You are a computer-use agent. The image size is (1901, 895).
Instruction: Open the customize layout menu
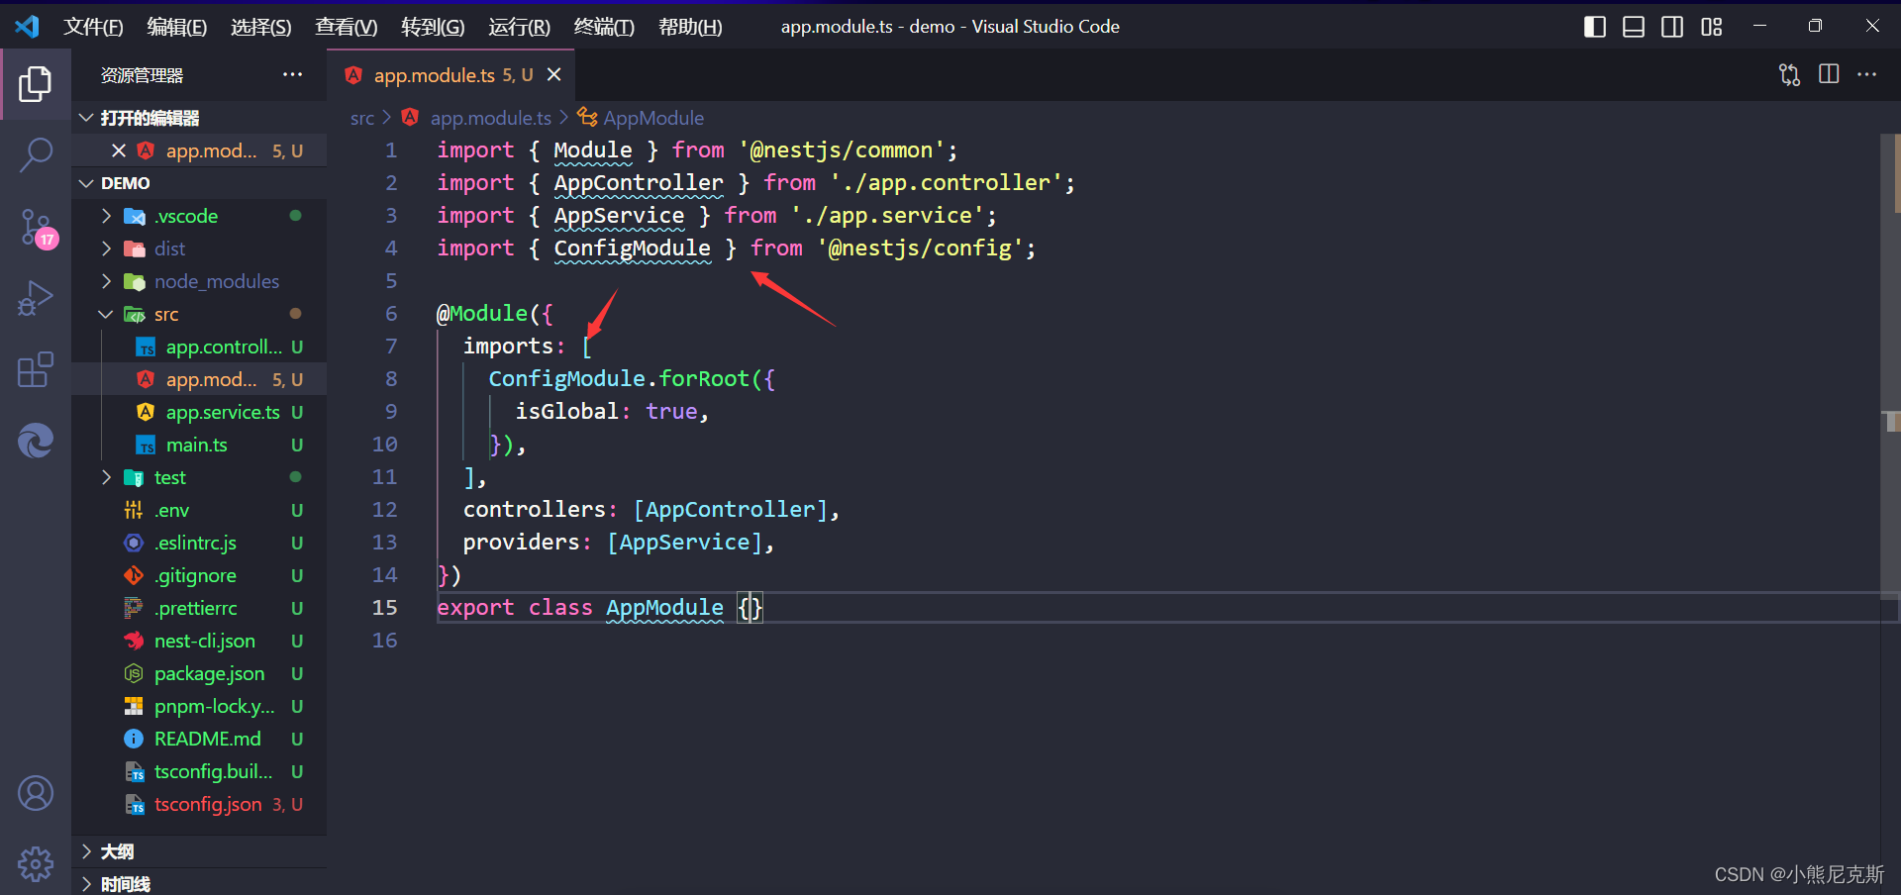point(1712,27)
